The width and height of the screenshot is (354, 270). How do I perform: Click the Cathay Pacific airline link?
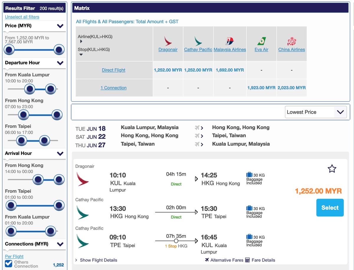pos(198,50)
